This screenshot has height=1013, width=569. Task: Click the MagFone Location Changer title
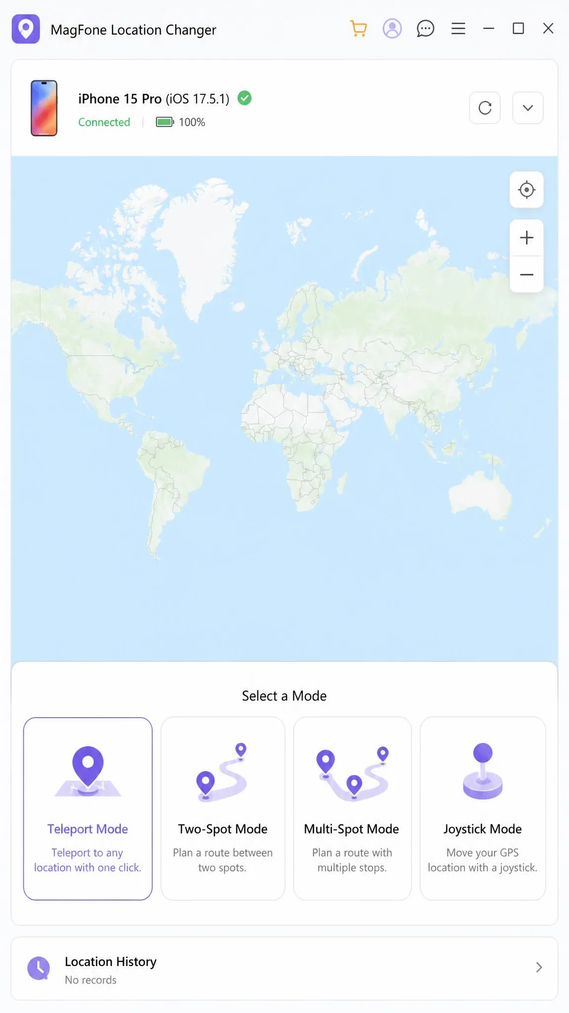click(x=133, y=30)
